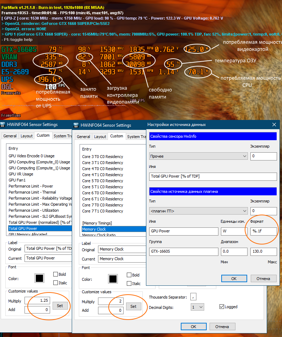The height and width of the screenshot is (337, 282).
Task: Select Total GPU Power entry in list
Action: coord(40,228)
